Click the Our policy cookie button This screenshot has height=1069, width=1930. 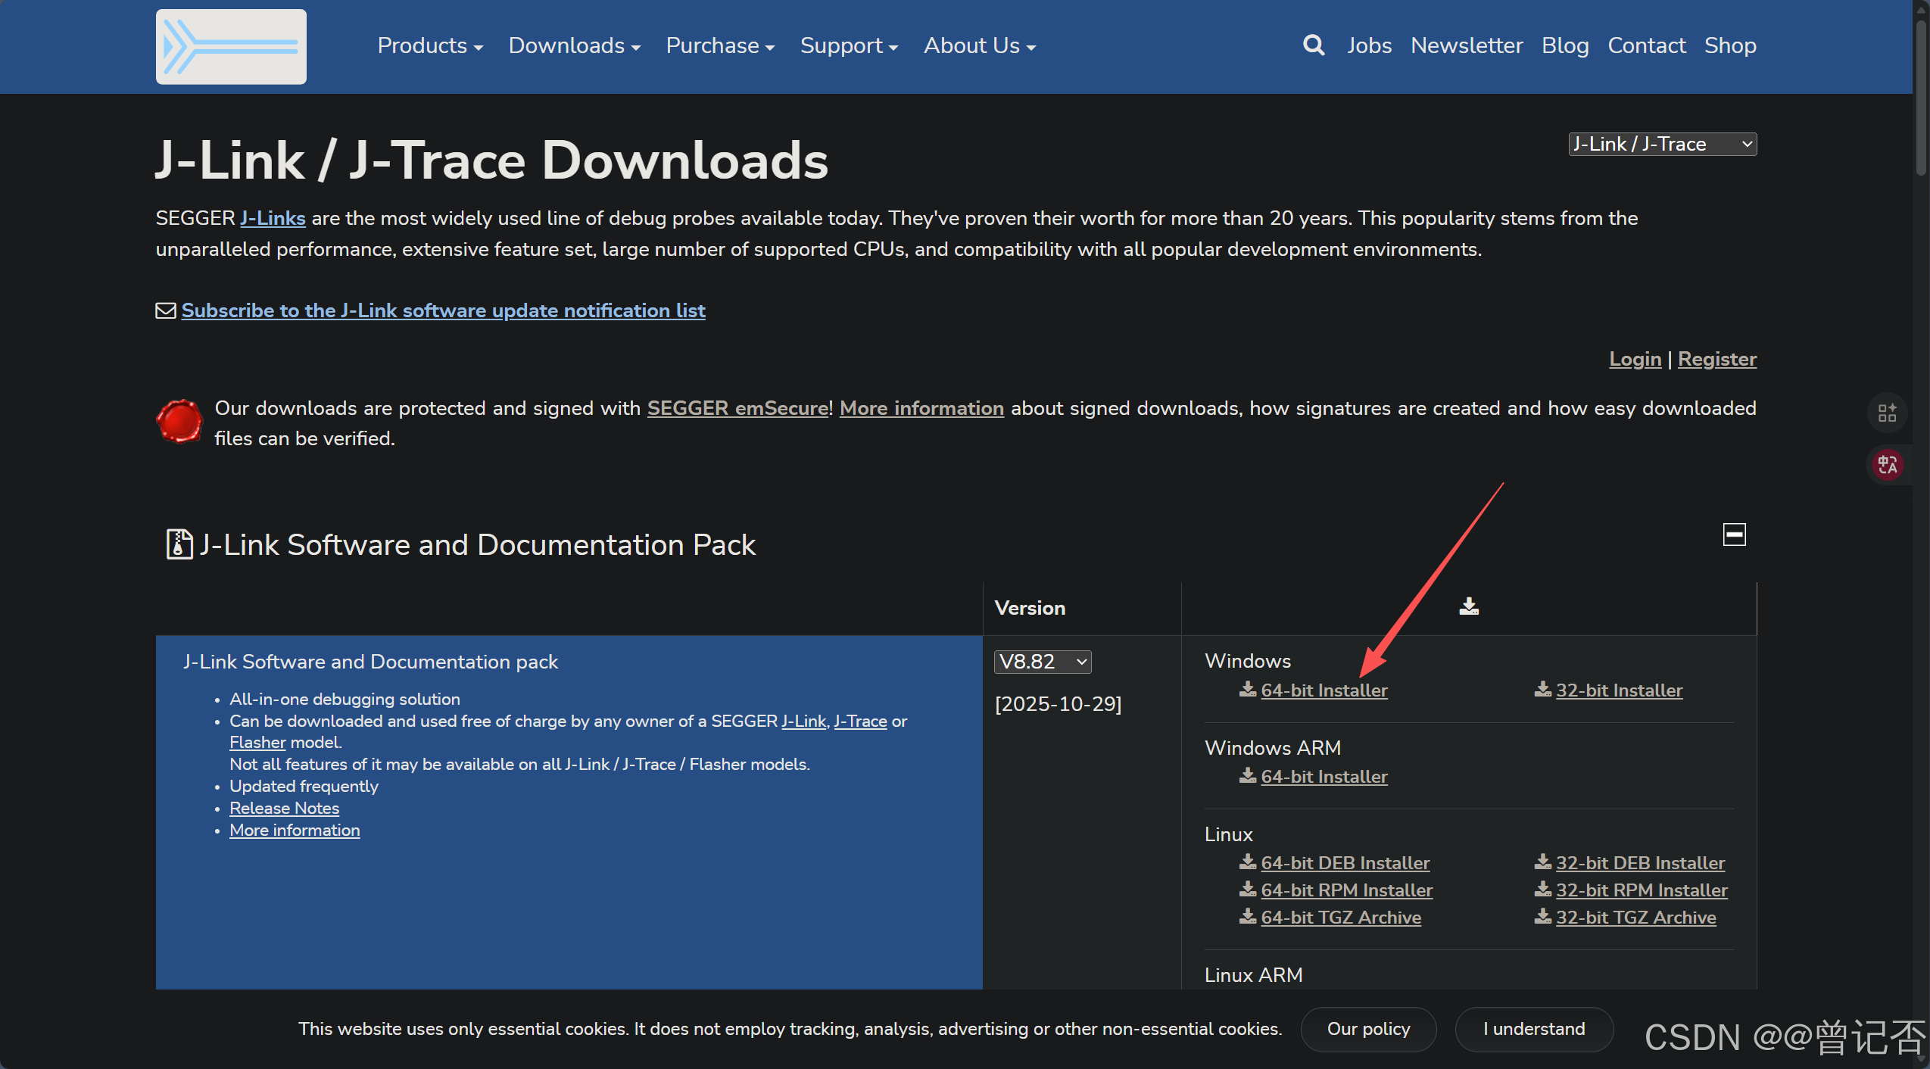1368,1029
